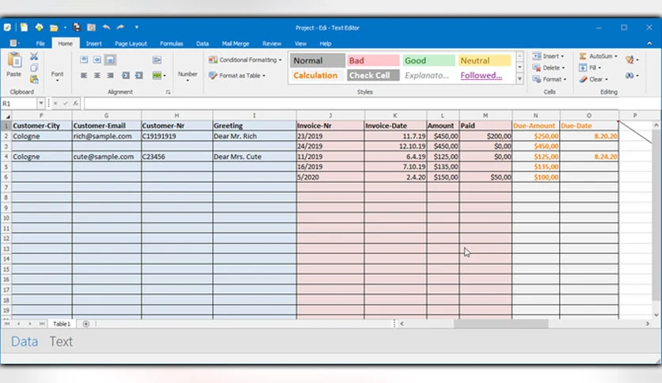This screenshot has height=383, width=662.
Task: Click the add new sheet plus icon
Action: point(86,324)
